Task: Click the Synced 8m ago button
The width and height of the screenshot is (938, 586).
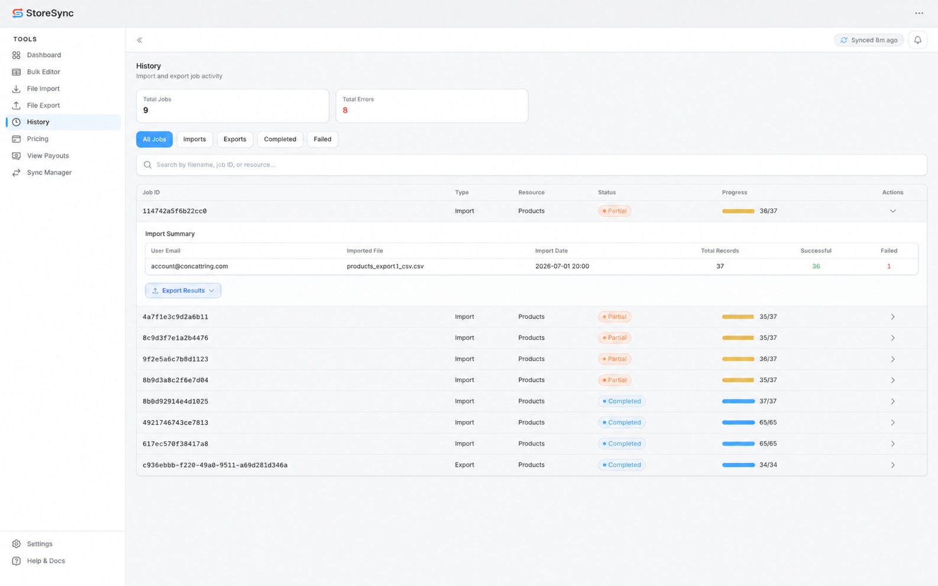Action: [869, 40]
